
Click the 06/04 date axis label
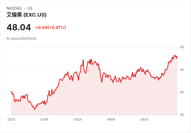pyautogui.click(x=111, y=120)
